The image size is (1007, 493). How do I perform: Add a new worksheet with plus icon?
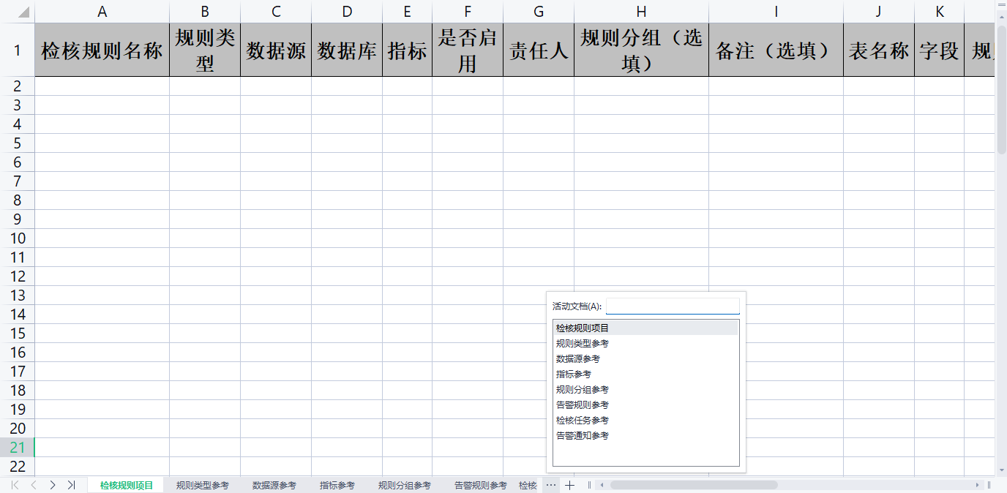coord(570,485)
